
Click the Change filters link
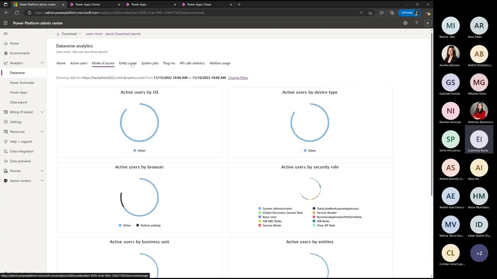238,77
